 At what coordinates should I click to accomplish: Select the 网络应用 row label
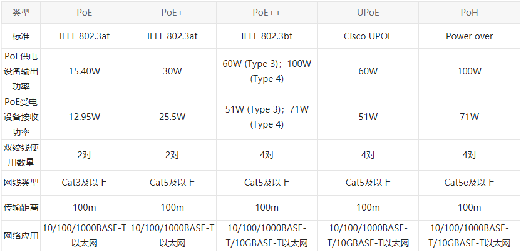(21, 236)
